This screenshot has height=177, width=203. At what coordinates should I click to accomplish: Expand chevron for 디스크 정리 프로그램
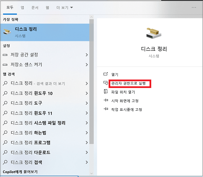[x=87, y=142]
